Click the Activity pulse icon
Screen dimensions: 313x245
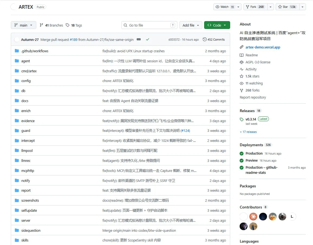242,69
